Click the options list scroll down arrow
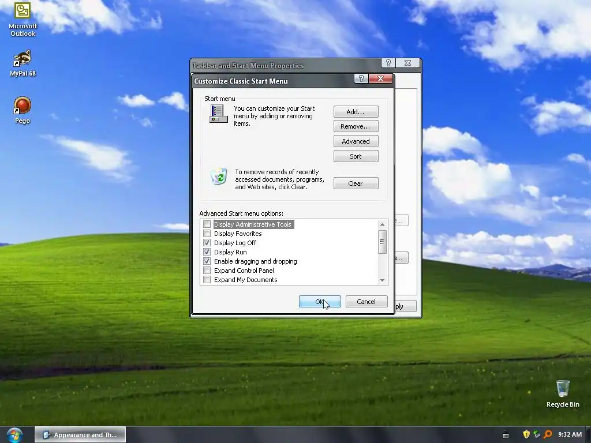Image resolution: width=591 pixels, height=443 pixels. click(382, 280)
